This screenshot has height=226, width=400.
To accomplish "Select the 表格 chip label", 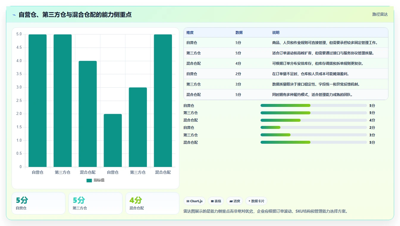I will tap(218, 201).
